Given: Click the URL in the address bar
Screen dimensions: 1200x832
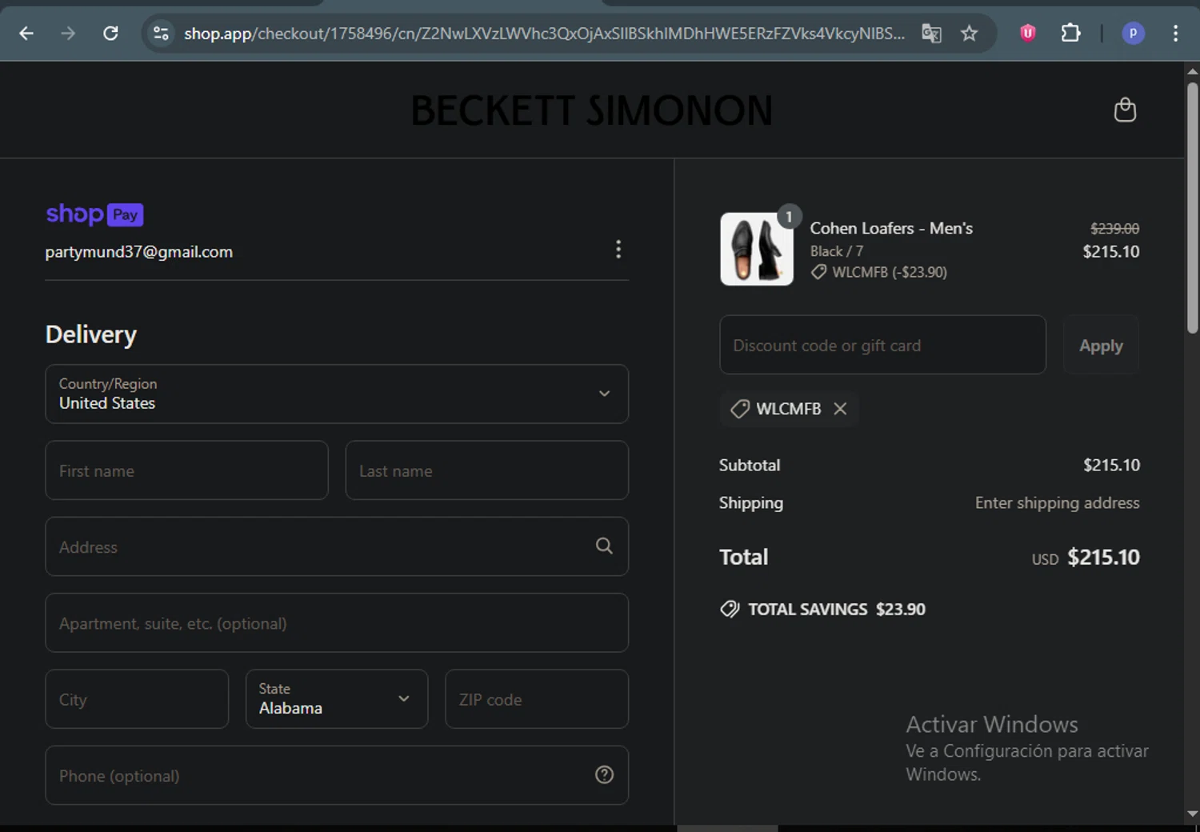Looking at the screenshot, I should 544,33.
